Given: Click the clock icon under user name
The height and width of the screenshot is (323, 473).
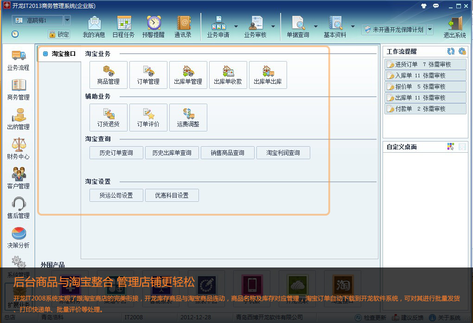Looking at the screenshot, I should (15, 34).
